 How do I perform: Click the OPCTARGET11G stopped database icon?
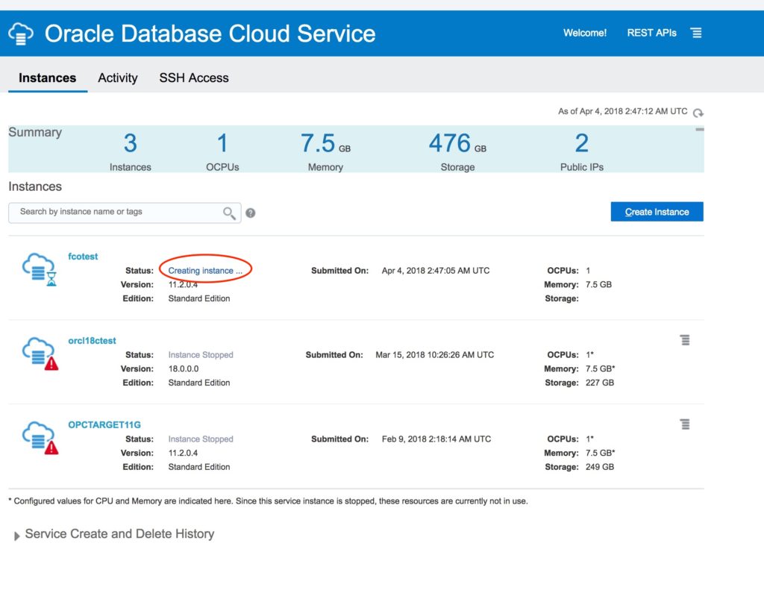[x=40, y=437]
